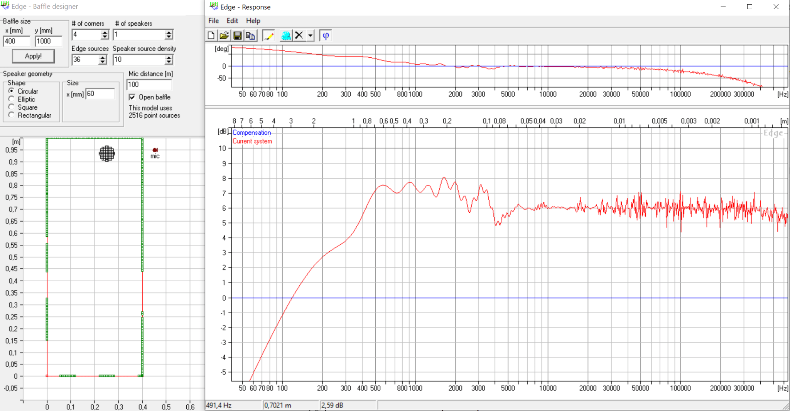790x411 pixels.
Task: Click the Edge - Baffle designer title icon
Action: [5, 6]
